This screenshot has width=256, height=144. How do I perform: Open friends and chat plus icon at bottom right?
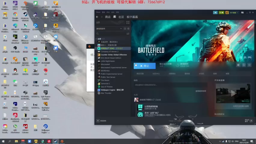pyautogui.click(x=251, y=121)
